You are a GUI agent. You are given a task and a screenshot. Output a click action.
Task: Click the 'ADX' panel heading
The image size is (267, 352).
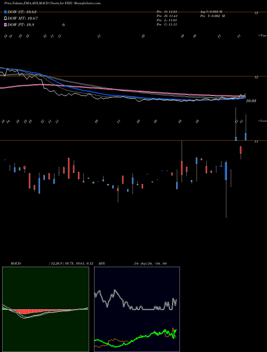(x=102, y=263)
